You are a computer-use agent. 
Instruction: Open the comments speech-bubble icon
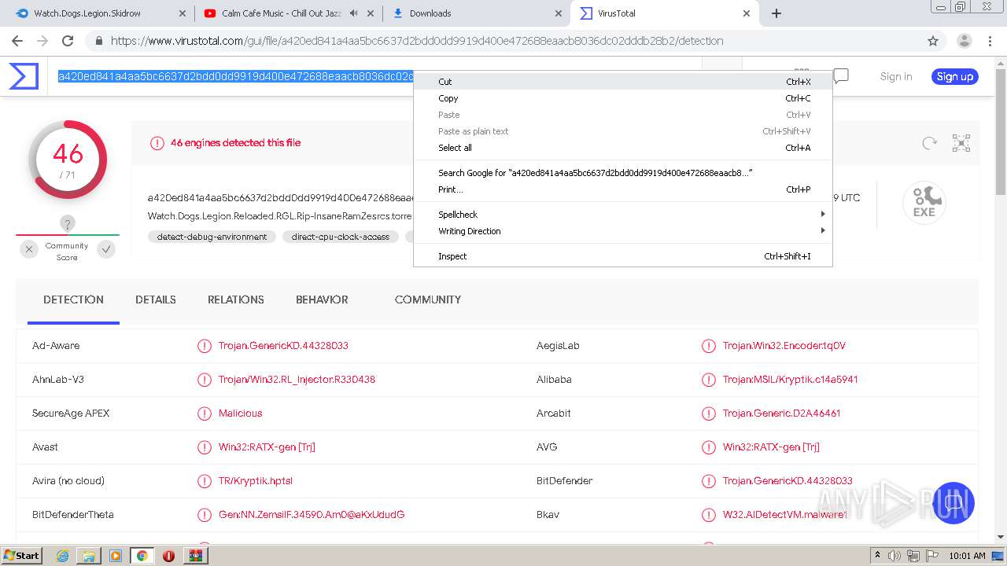pos(841,76)
